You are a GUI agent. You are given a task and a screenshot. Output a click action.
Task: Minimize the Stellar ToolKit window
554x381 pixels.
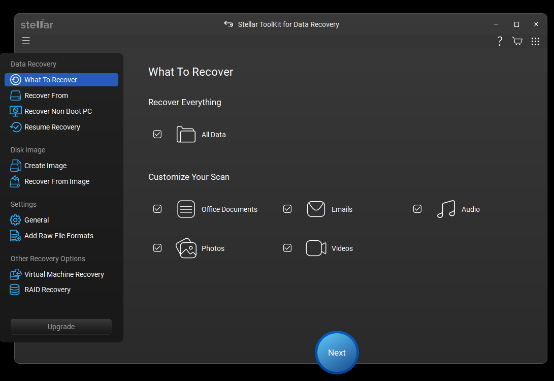tap(496, 24)
